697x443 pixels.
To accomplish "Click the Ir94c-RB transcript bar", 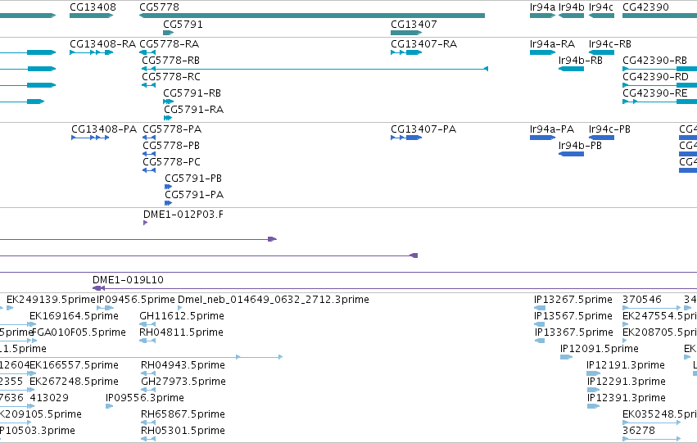I will click(601, 52).
